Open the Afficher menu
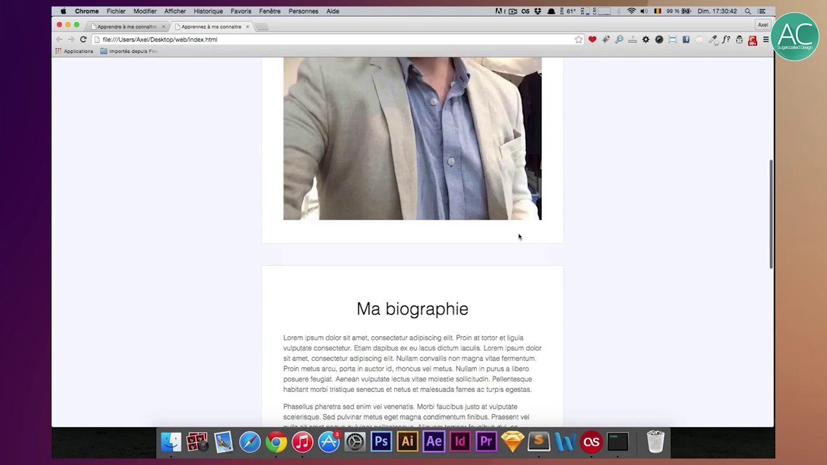Image resolution: width=827 pixels, height=465 pixels. tap(175, 11)
